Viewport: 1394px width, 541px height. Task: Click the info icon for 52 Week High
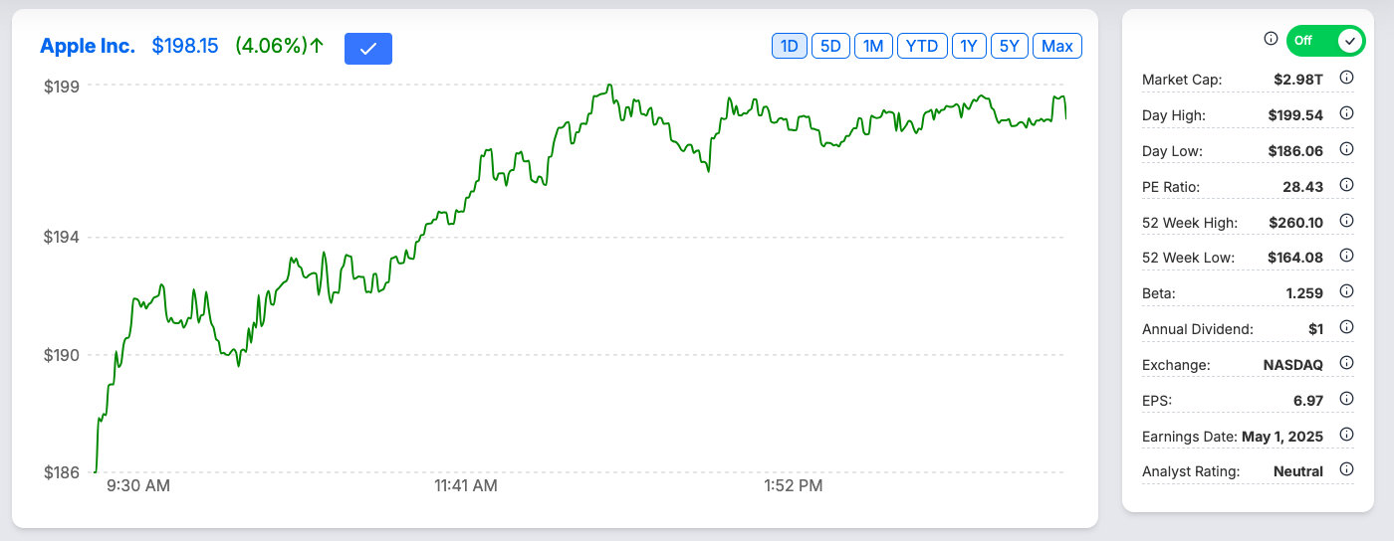1346,220
